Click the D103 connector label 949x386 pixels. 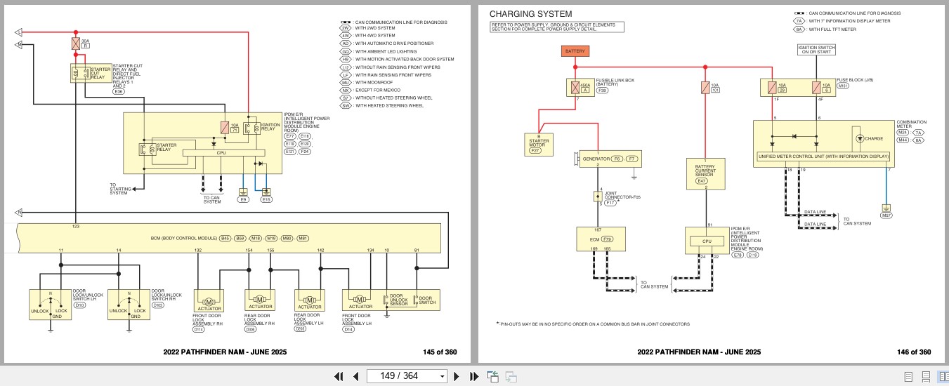click(x=159, y=306)
